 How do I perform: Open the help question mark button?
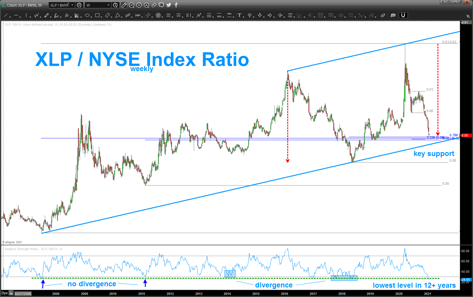(443, 2)
